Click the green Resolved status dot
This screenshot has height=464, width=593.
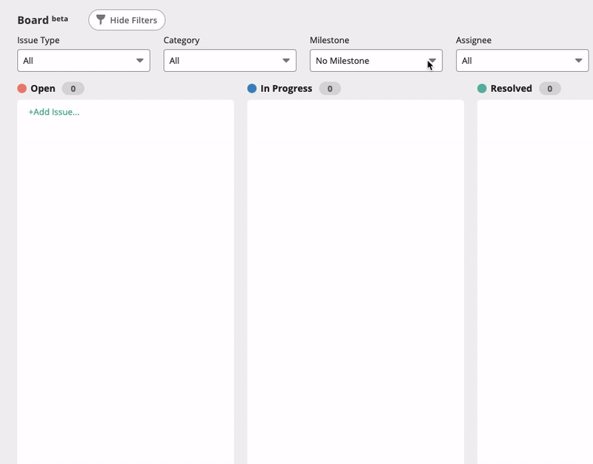[482, 88]
